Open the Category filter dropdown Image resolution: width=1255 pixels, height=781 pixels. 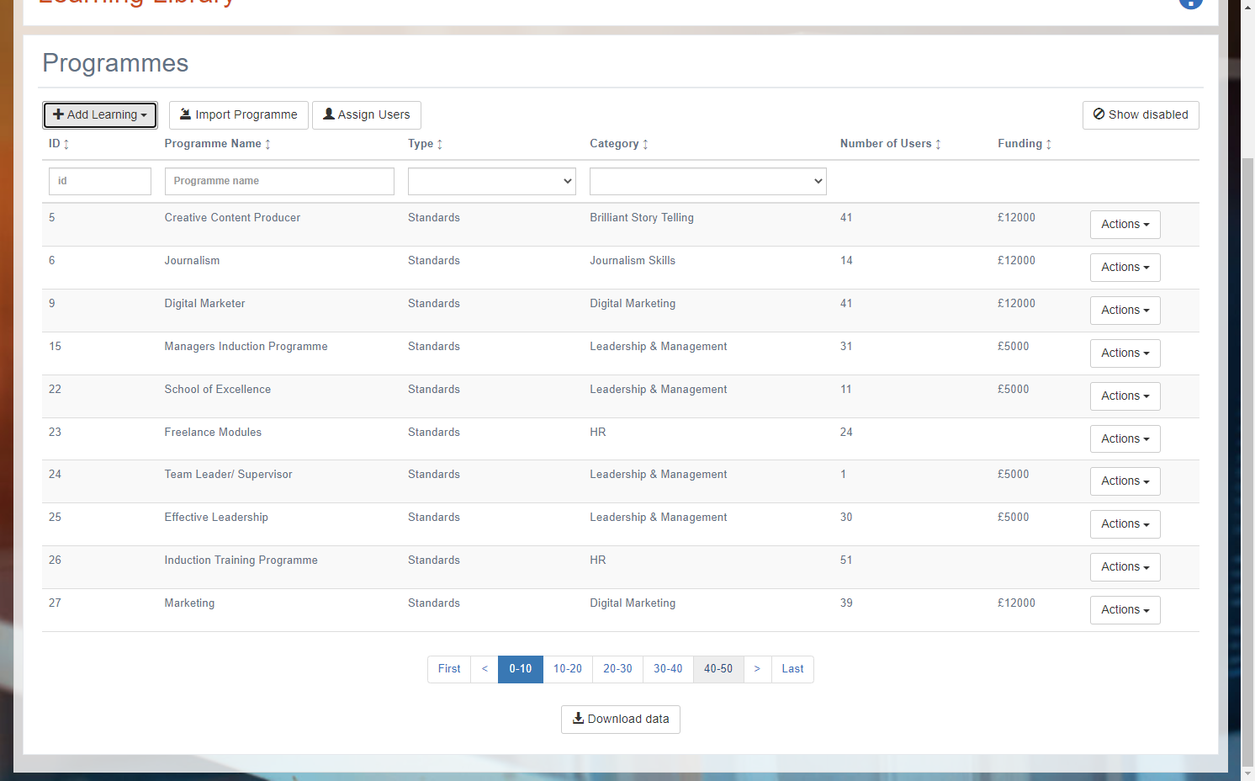pos(708,181)
